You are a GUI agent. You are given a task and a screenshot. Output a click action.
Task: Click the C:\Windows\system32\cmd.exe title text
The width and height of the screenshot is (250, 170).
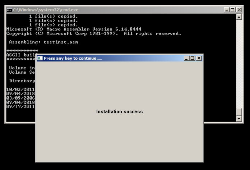[x=46, y=10]
